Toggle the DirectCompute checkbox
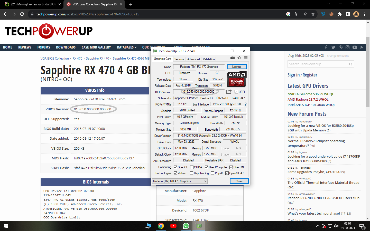 coord(206,167)
